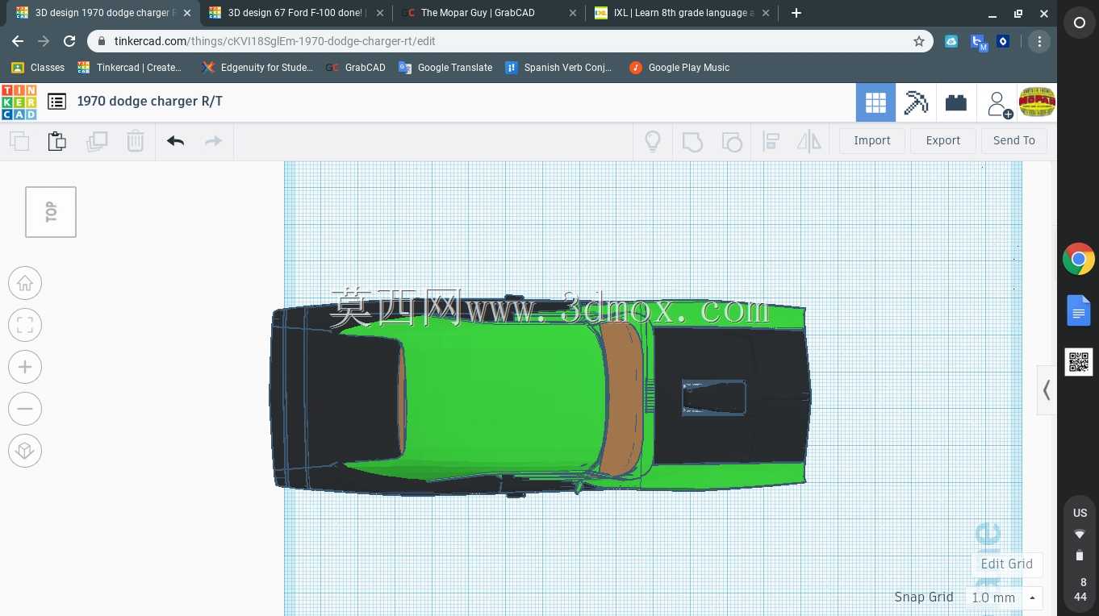Select the hood scoop on the car model
Image resolution: width=1099 pixels, height=616 pixels.
713,397
